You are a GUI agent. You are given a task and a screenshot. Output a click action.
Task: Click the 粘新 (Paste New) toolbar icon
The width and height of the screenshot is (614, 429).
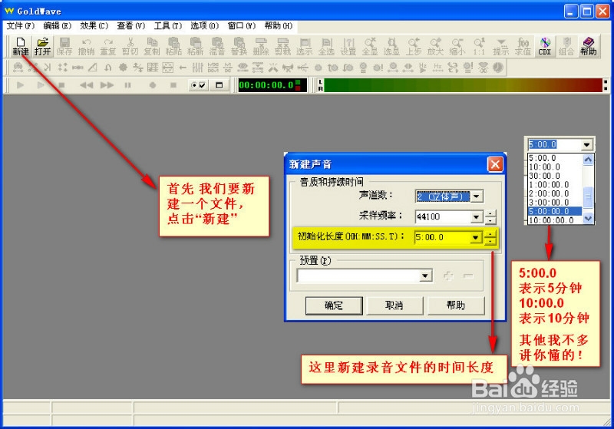click(x=196, y=46)
